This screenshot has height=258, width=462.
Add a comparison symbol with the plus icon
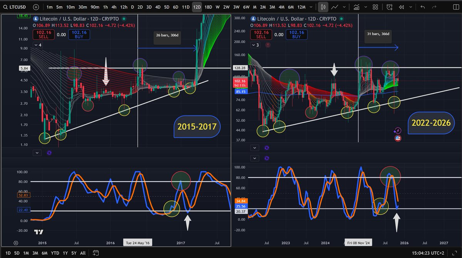coord(35,7)
